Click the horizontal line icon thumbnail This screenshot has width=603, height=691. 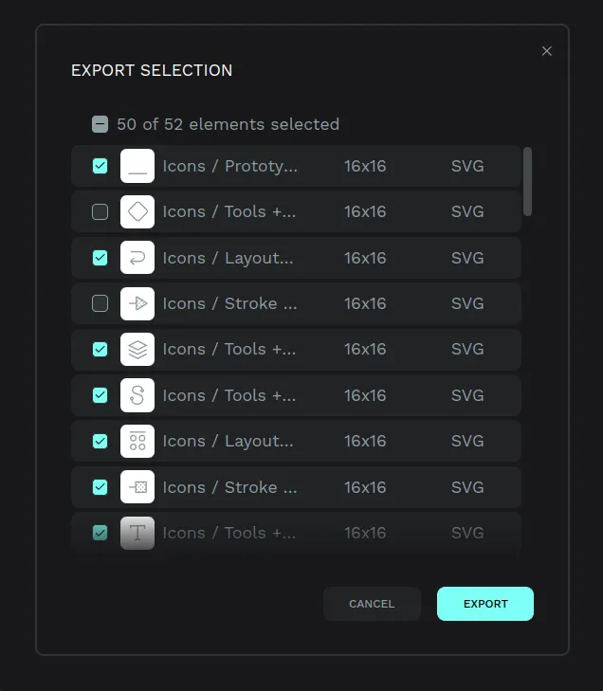tap(137, 166)
